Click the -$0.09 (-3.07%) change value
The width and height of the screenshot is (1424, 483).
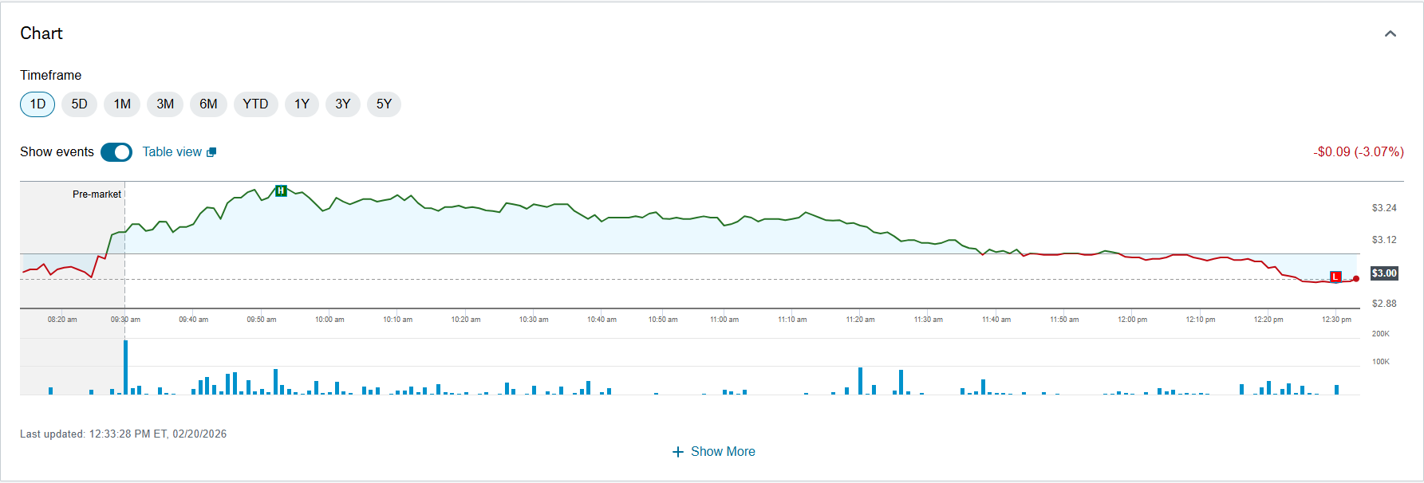1359,152
